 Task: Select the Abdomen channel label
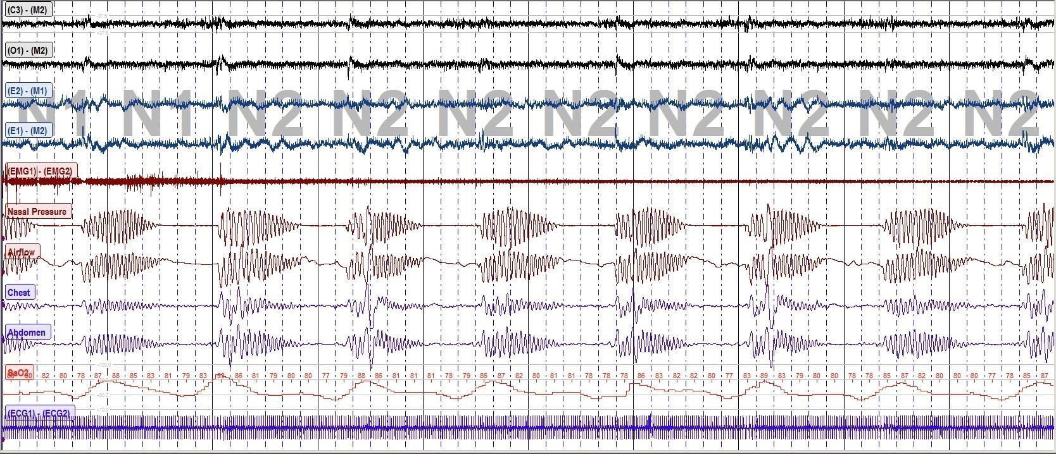pos(27,333)
